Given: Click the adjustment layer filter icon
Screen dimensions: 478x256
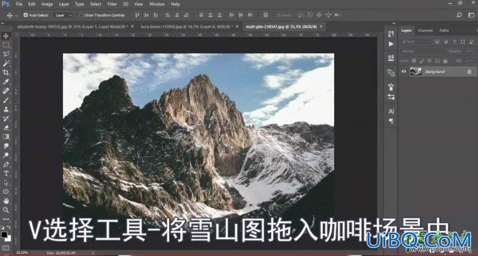Looking at the screenshot, I should point(446,42).
